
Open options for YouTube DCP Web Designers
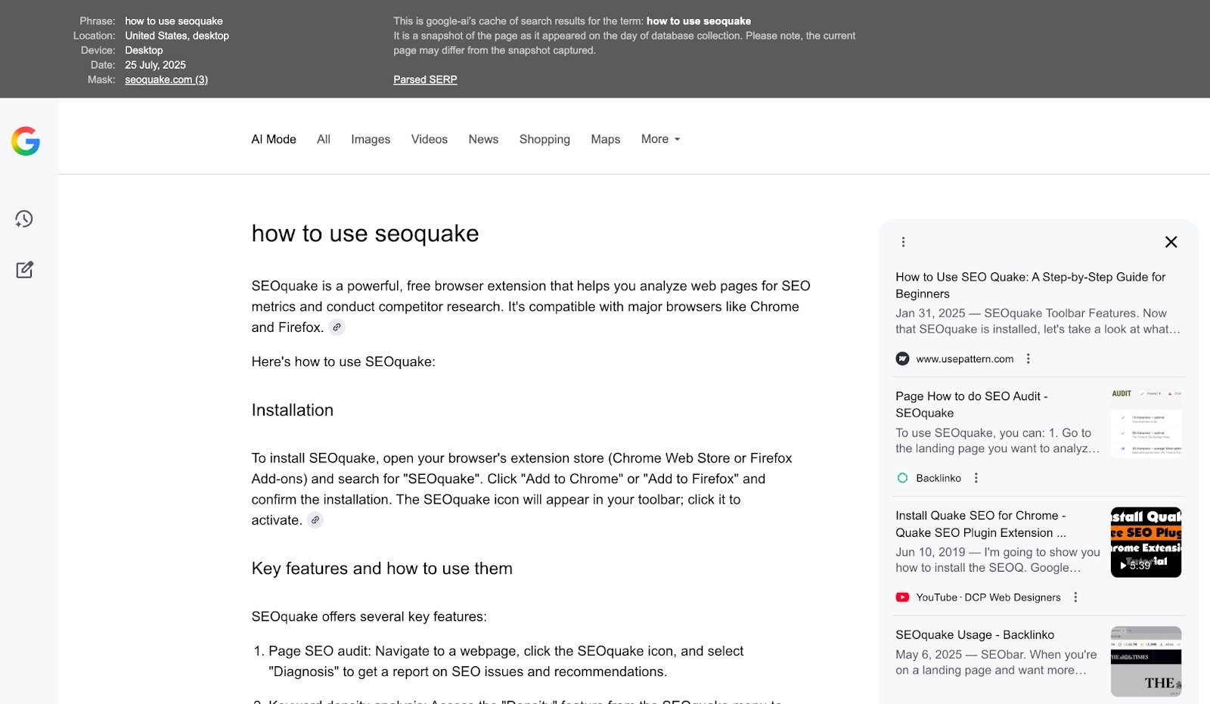coord(1075,597)
